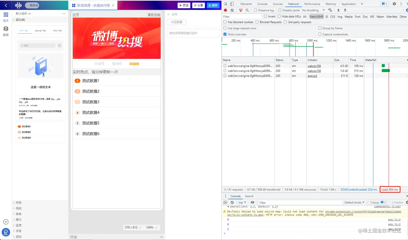Open the 数据 database sidebar icon
The image size is (408, 240).
tap(6, 31)
